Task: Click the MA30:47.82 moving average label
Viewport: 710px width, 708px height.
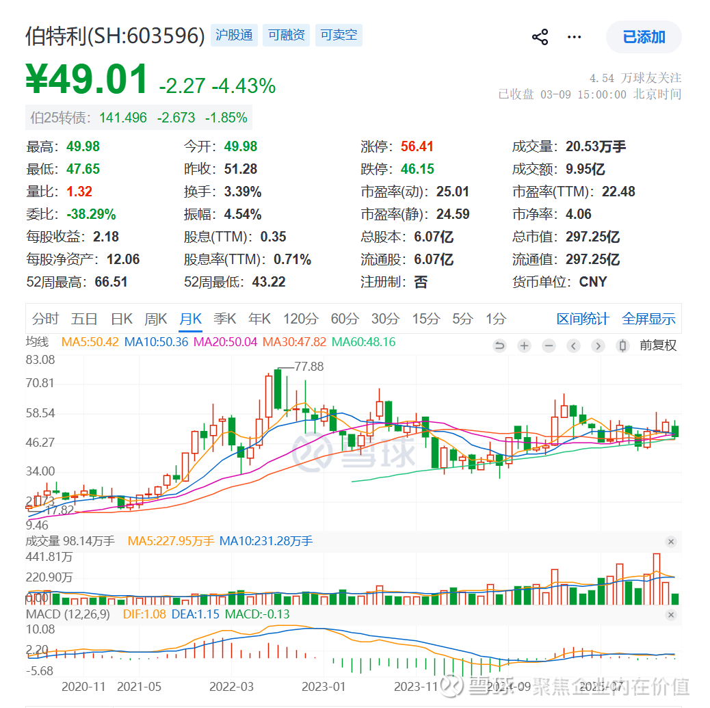Action: click(294, 342)
